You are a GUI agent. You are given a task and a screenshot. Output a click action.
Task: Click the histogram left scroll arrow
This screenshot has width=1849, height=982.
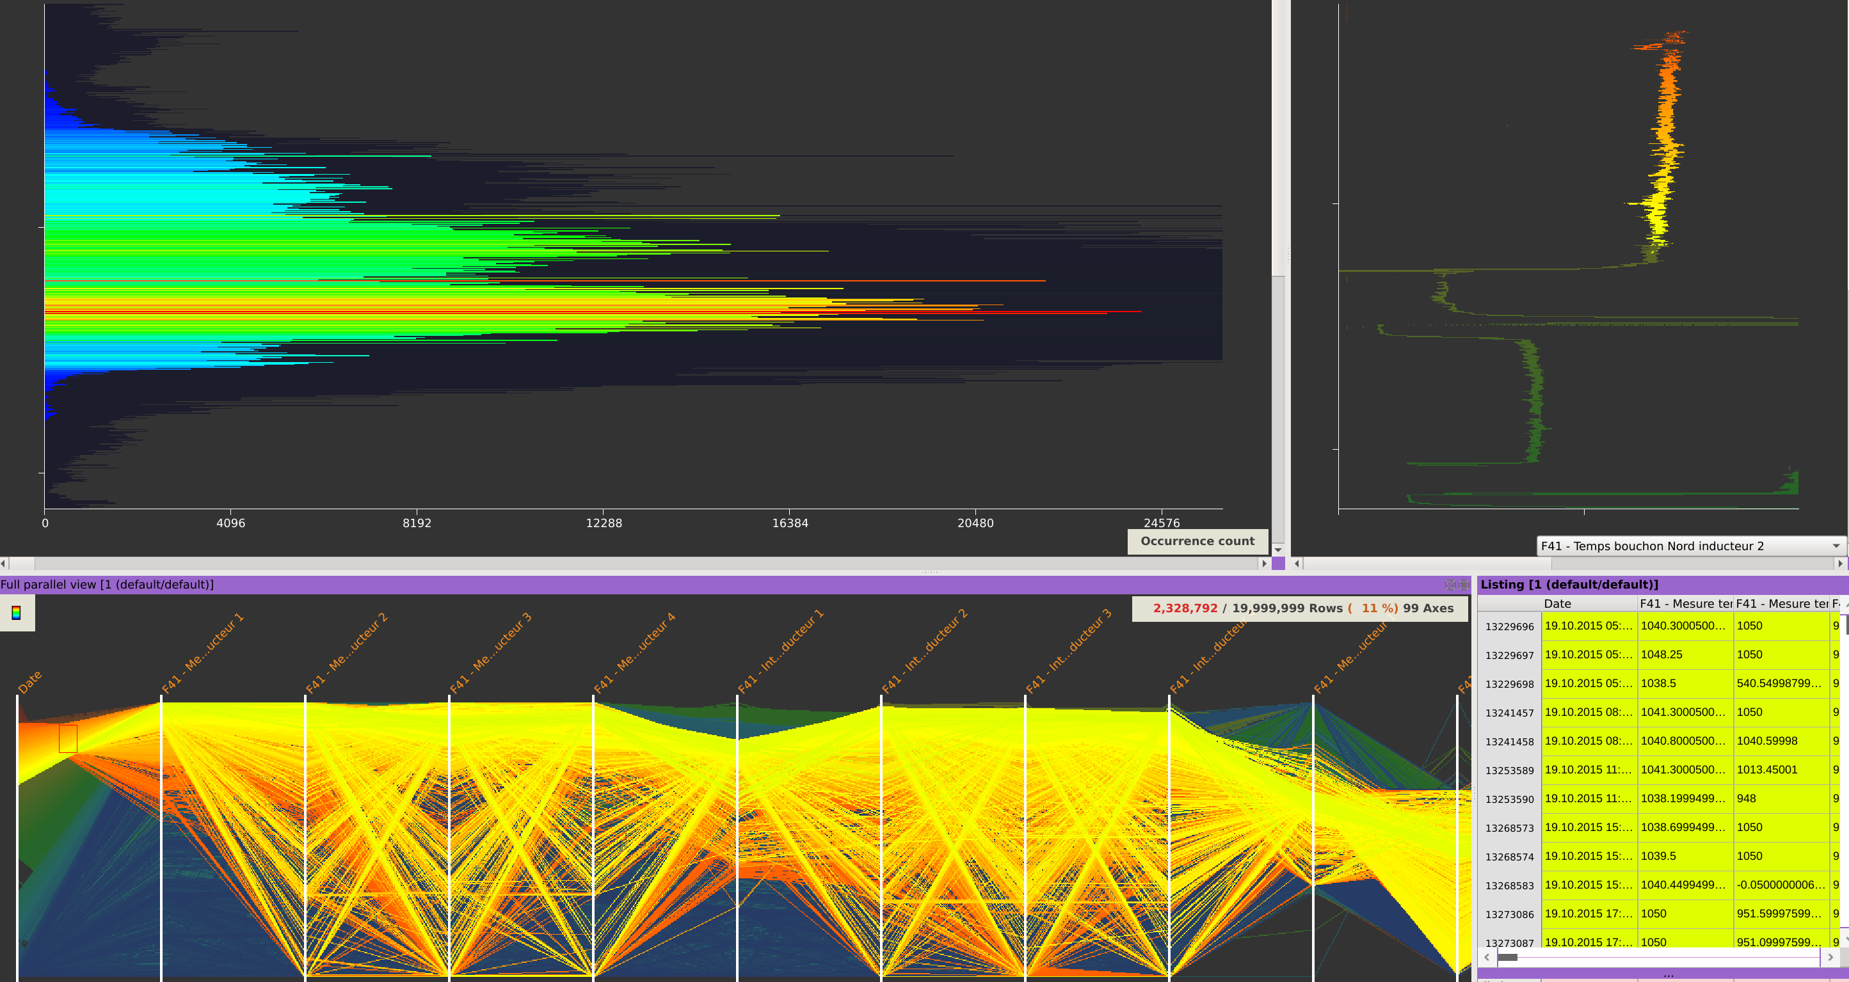[x=4, y=564]
